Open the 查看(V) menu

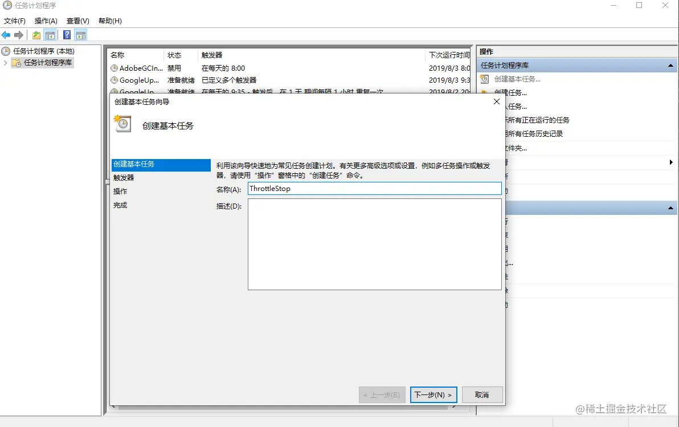pos(78,21)
